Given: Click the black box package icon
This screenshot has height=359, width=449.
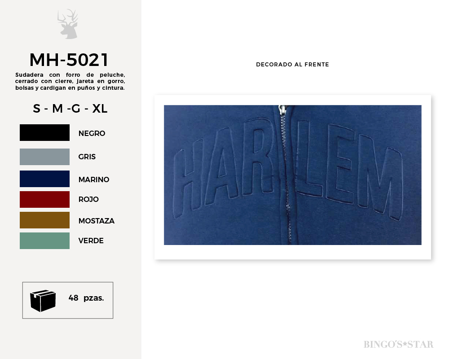Looking at the screenshot, I should pyautogui.click(x=43, y=301).
